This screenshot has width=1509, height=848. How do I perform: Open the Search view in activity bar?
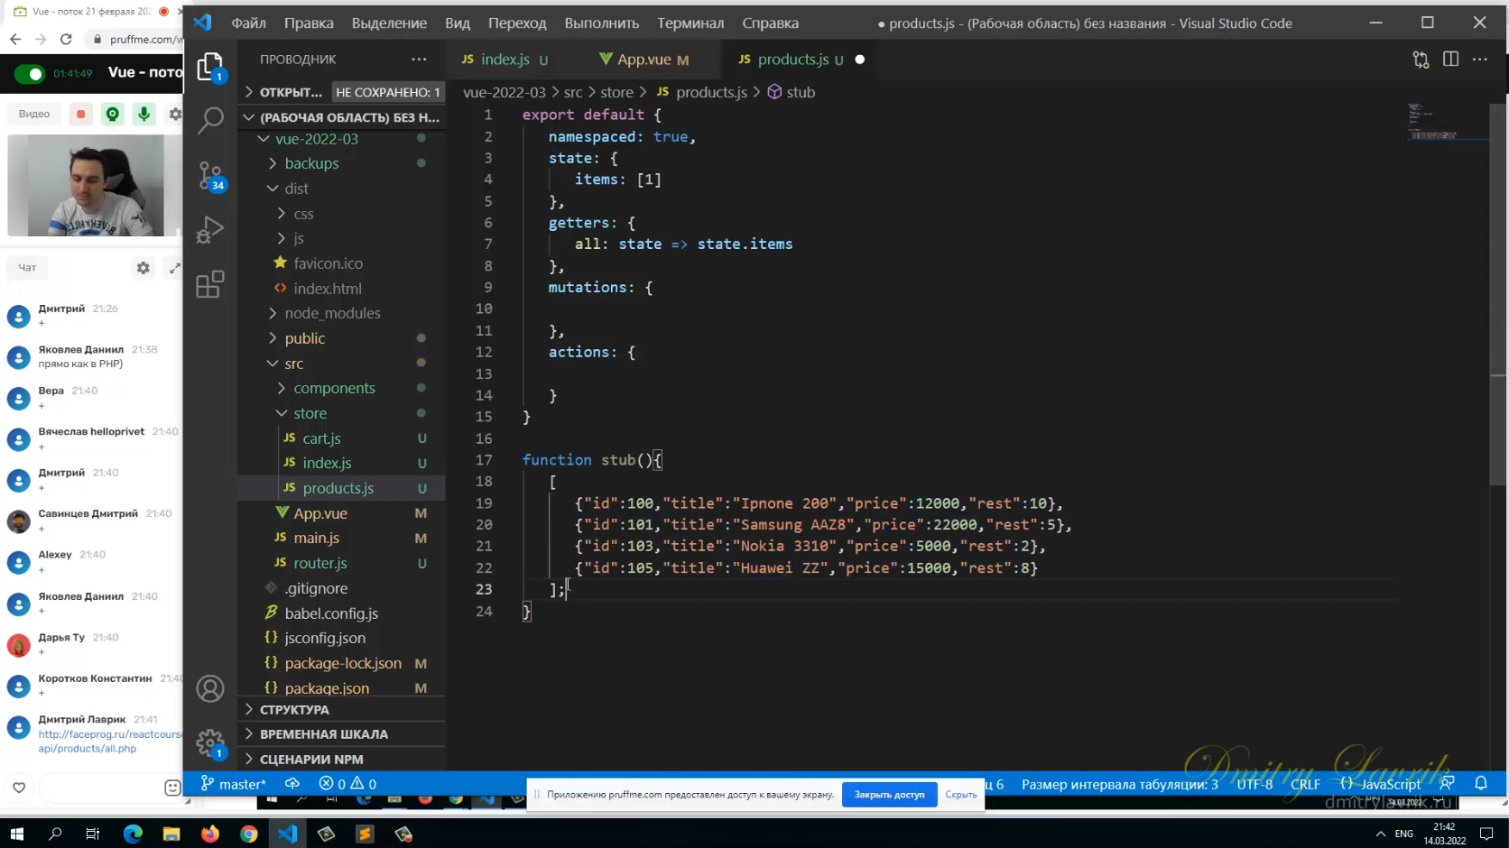210,119
